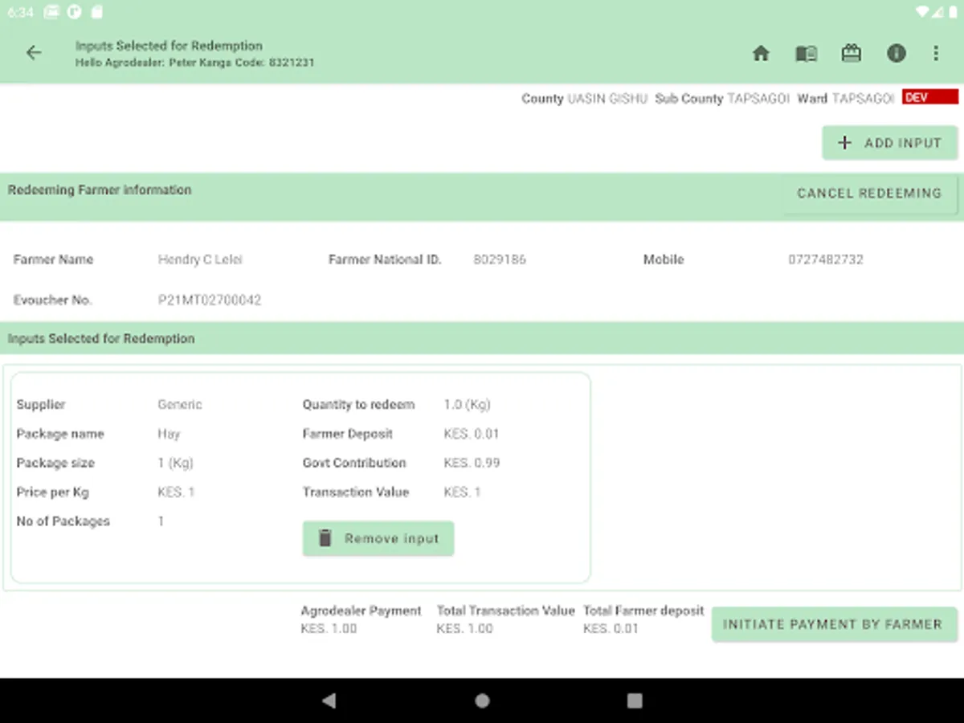
Task: Tap the Android back navigation triangle
Action: pos(329,701)
